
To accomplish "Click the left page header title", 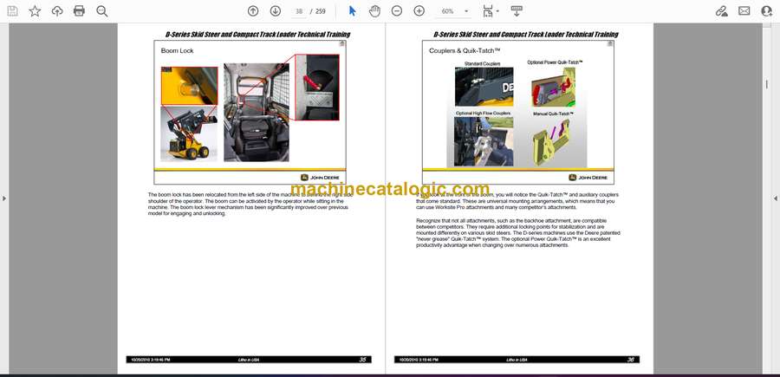I will click(x=257, y=35).
